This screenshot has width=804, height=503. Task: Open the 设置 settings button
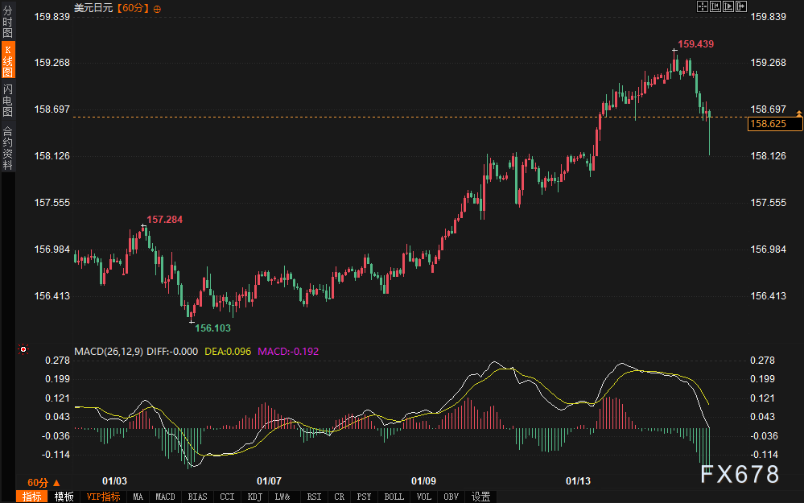coord(481,497)
